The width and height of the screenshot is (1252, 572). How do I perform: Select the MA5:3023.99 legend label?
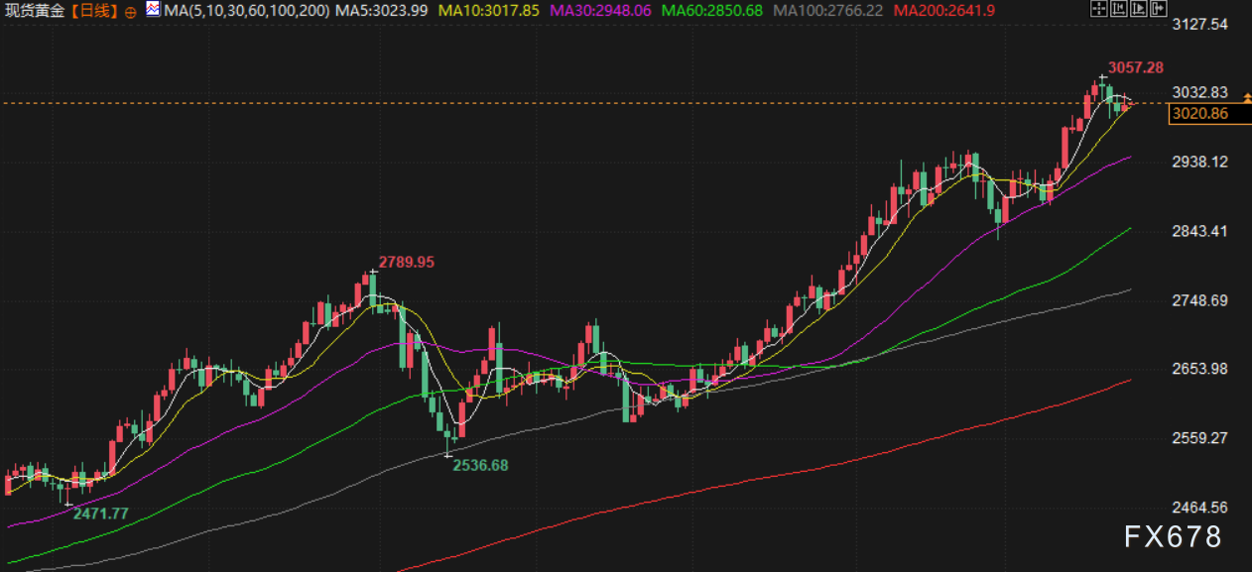click(382, 11)
